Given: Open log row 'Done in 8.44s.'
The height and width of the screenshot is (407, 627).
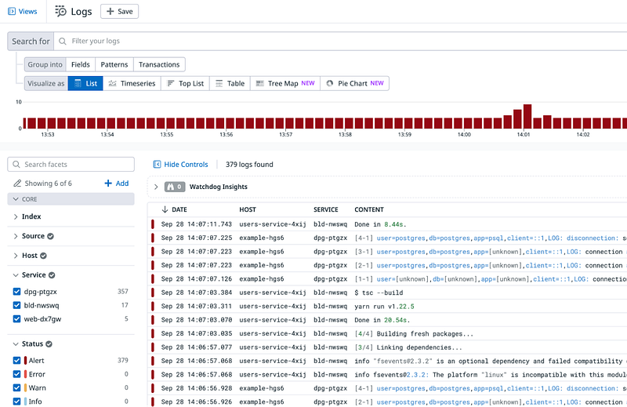Looking at the screenshot, I should pos(387,224).
